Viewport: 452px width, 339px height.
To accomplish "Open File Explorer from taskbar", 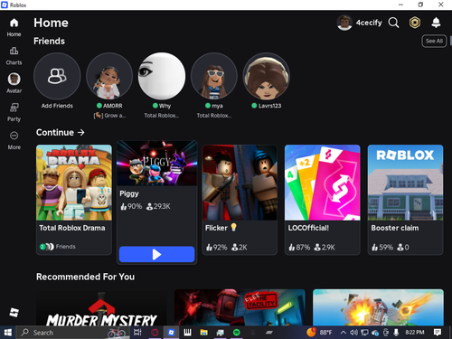I will point(204,333).
